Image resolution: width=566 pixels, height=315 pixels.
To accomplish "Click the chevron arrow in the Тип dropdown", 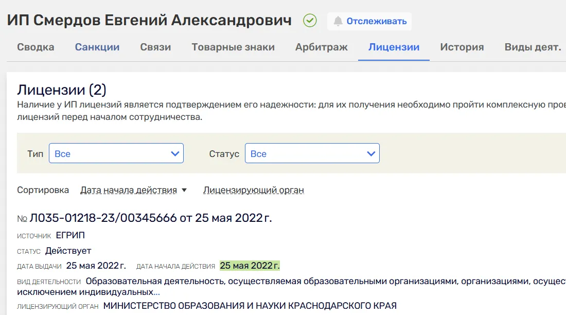I will pos(175,153).
